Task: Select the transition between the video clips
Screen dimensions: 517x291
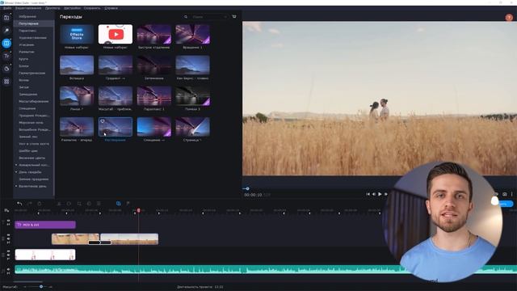Action: 99,242
